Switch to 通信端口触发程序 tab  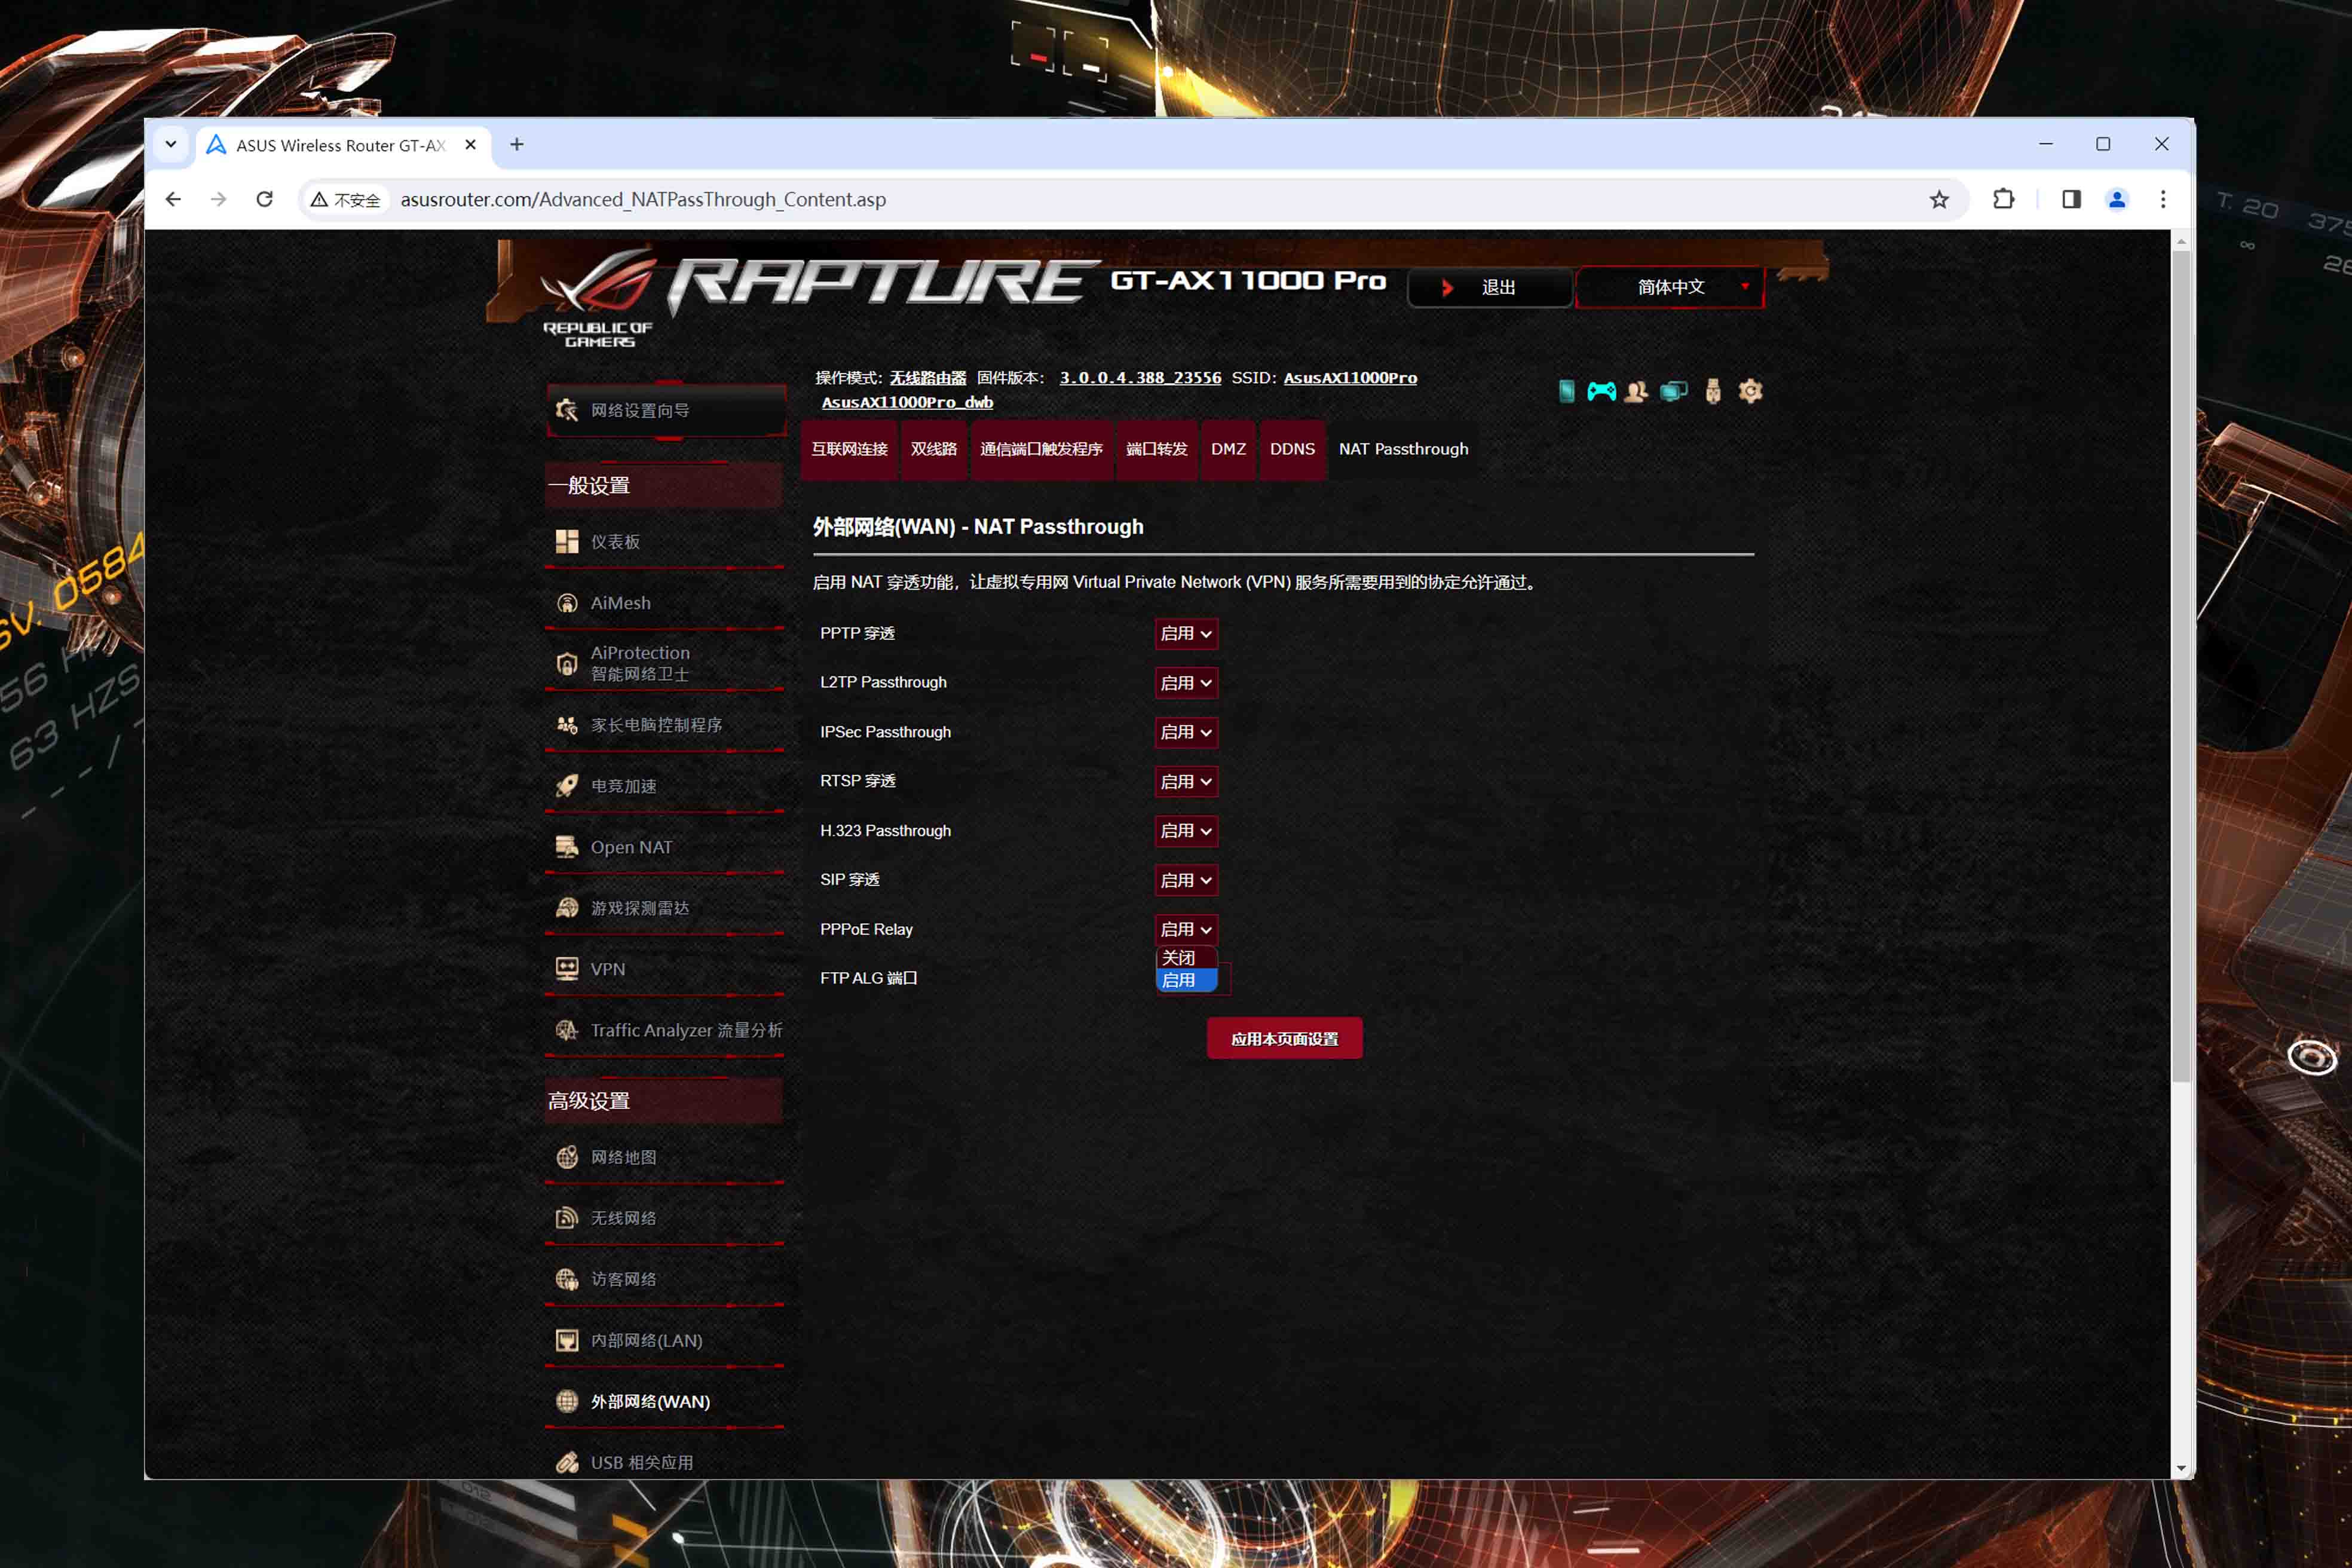[1041, 449]
